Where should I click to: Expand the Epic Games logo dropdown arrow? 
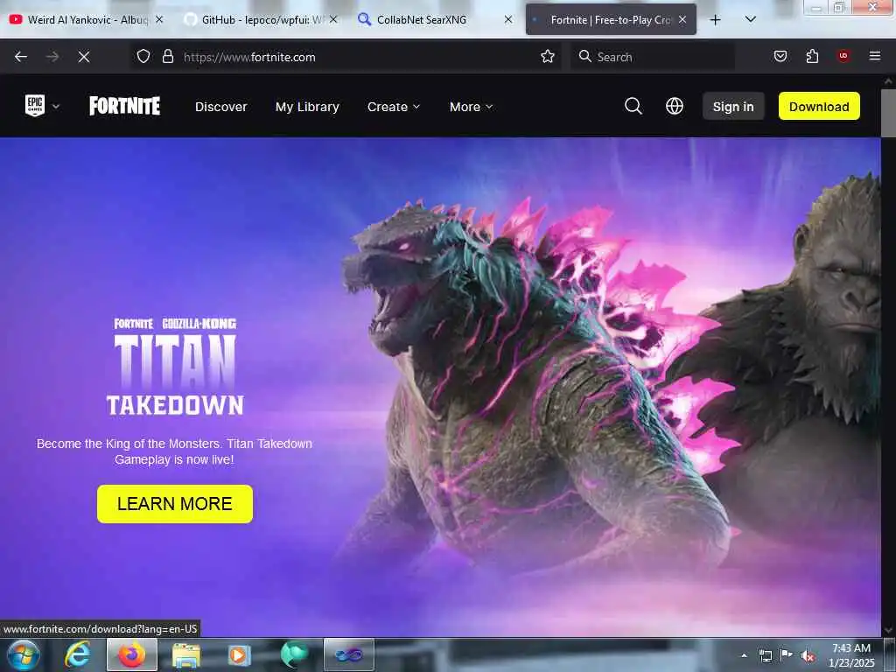point(56,106)
